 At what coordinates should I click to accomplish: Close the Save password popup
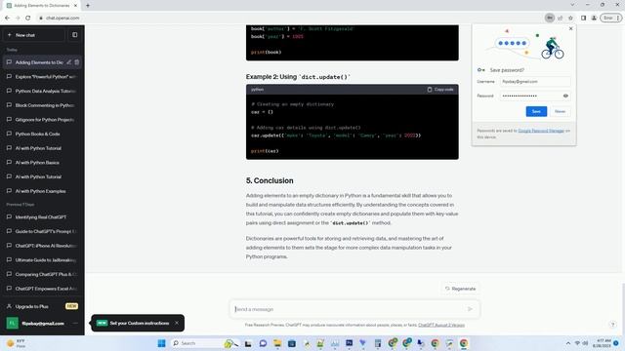570,28
